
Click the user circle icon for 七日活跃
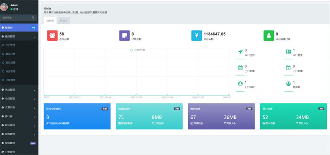click(240, 84)
